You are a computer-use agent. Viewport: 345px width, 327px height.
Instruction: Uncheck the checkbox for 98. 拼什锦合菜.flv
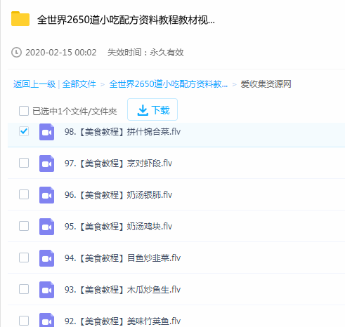tap(24, 131)
